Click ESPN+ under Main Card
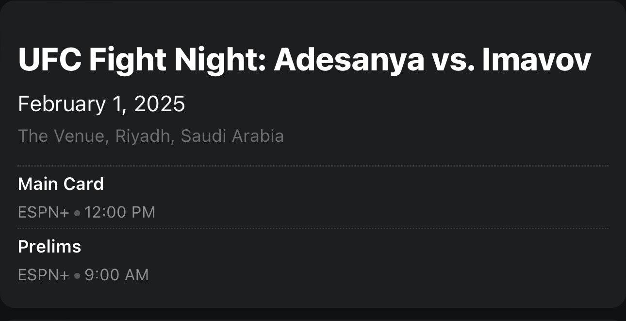 tap(43, 213)
